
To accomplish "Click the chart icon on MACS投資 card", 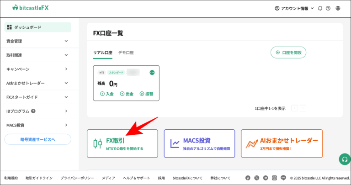I will pos(175,143).
